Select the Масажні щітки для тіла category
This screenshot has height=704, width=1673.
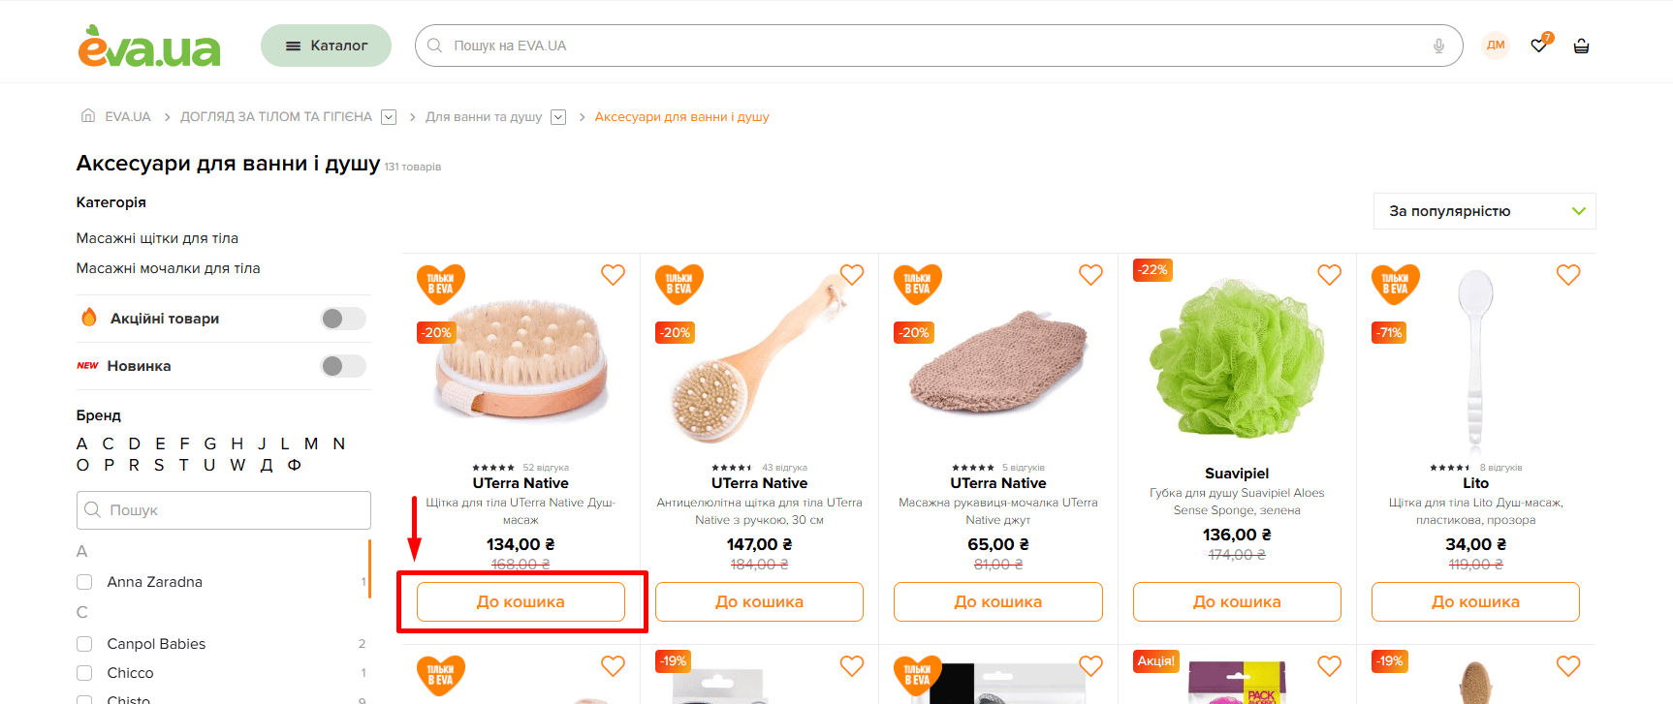tap(157, 238)
